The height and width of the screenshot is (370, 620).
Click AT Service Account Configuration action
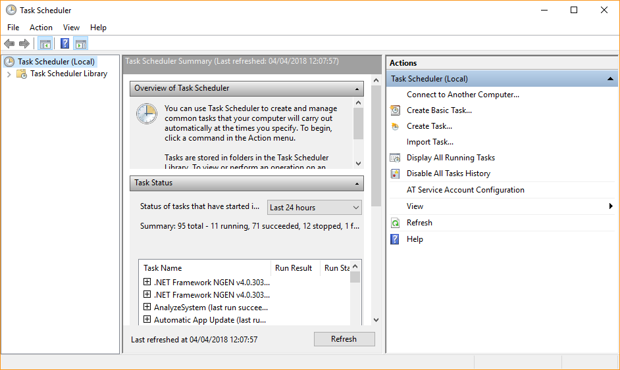pyautogui.click(x=465, y=190)
